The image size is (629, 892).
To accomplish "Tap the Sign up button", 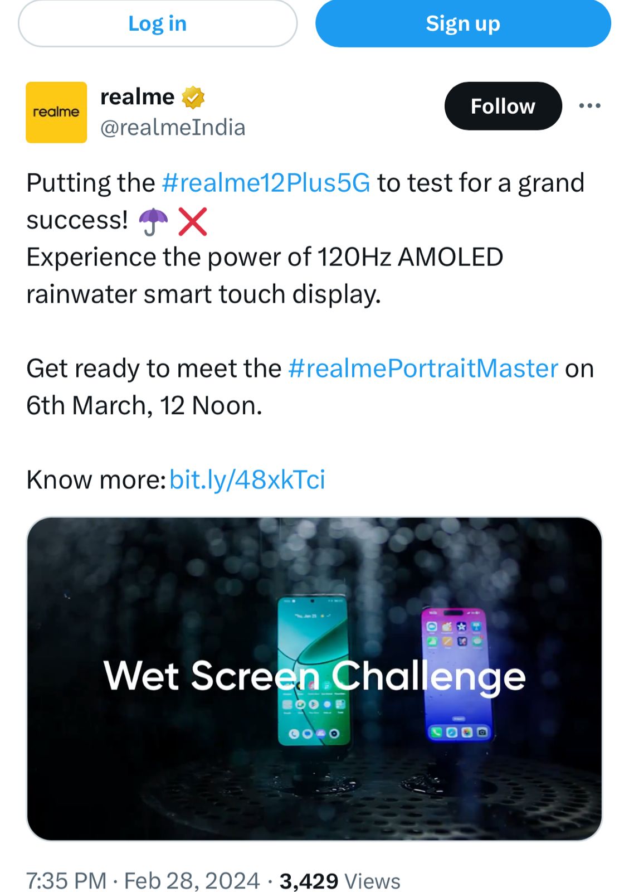I will point(463,23).
